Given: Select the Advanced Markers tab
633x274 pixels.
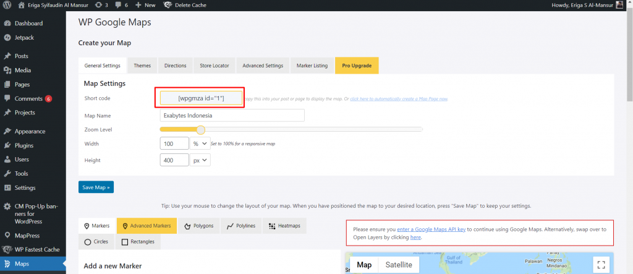Looking at the screenshot, I should click(x=147, y=226).
